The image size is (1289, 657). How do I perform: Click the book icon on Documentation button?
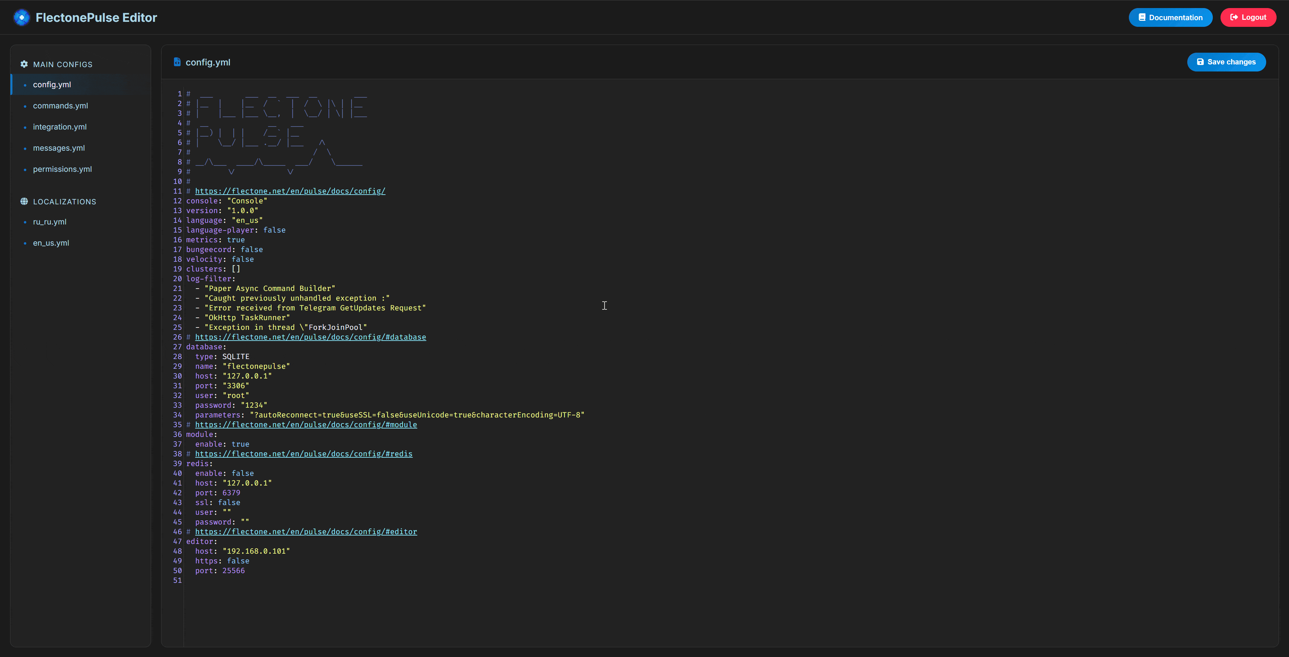(x=1142, y=17)
